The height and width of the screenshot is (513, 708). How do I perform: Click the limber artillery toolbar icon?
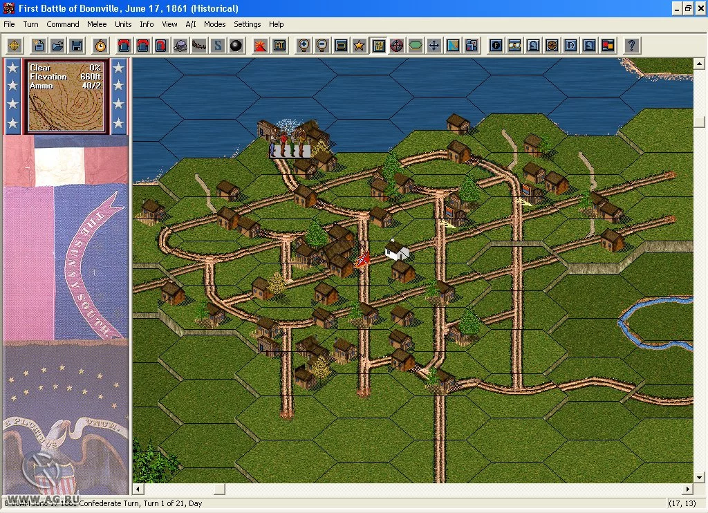click(199, 46)
